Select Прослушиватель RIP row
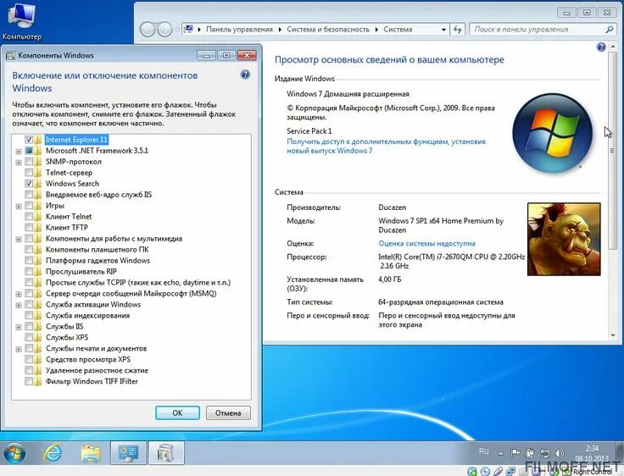This screenshot has height=476, width=624. [81, 271]
